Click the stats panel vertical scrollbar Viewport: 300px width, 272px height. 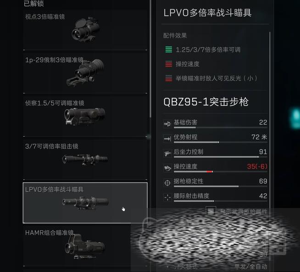point(270,146)
